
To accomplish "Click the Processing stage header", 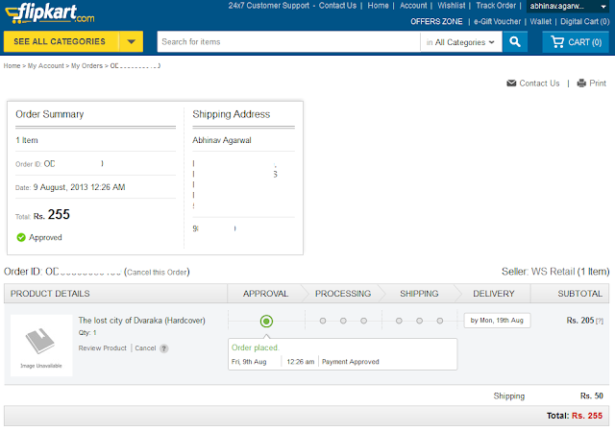I will [343, 294].
